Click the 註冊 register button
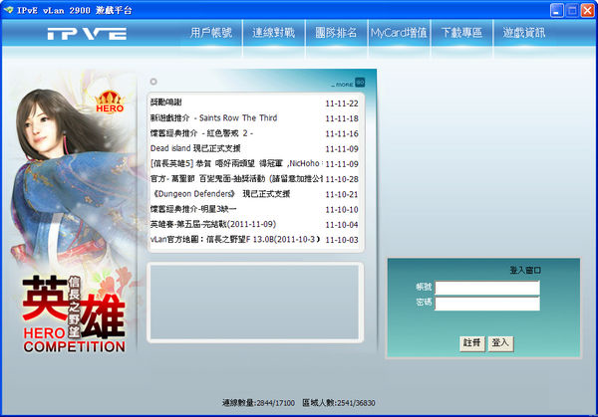Image resolution: width=598 pixels, height=417 pixels. point(471,342)
